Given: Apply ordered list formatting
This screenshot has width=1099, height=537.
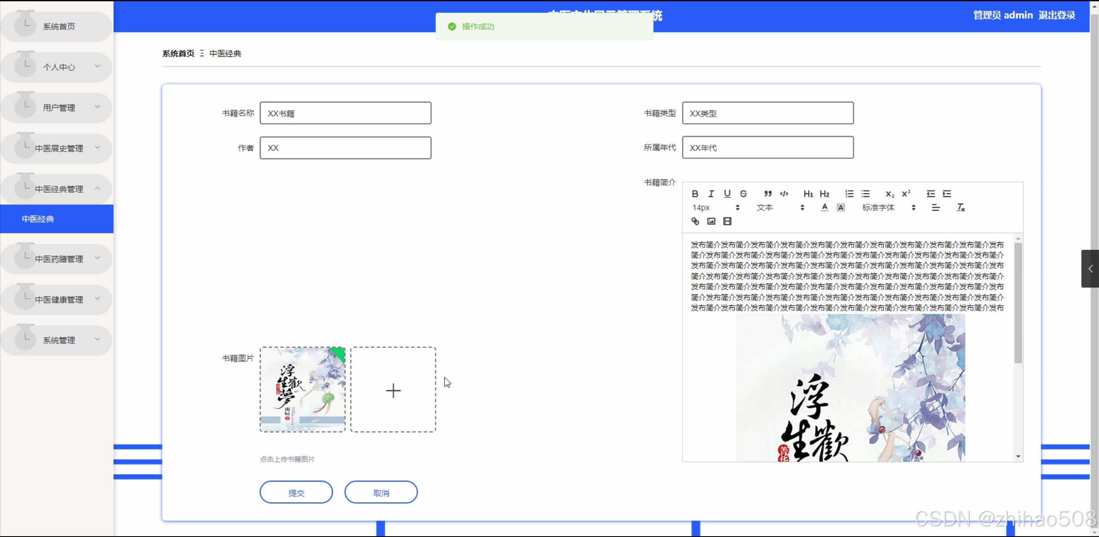Looking at the screenshot, I should (x=849, y=194).
